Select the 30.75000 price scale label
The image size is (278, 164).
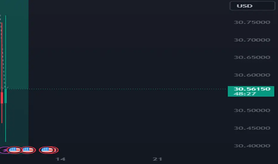click(x=252, y=22)
